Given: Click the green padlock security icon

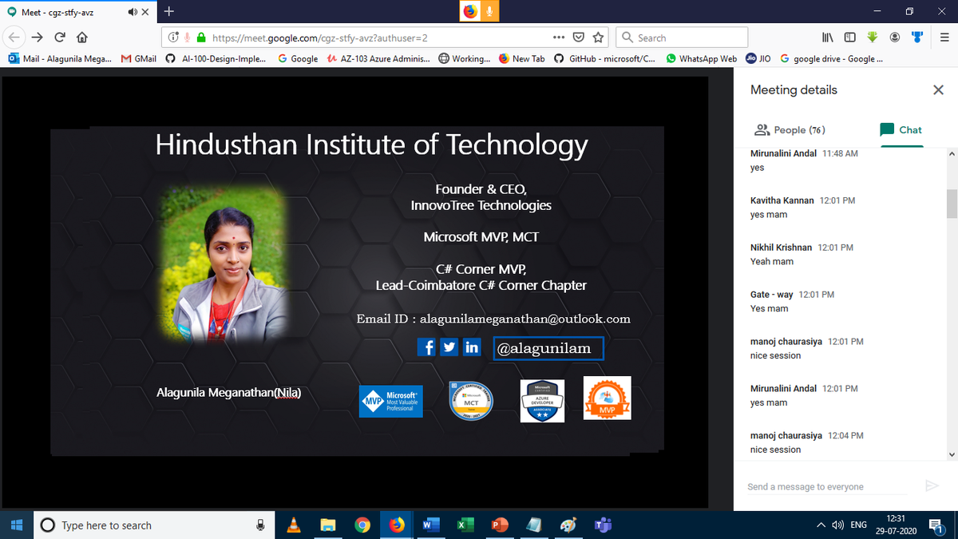Looking at the screenshot, I should 201,38.
